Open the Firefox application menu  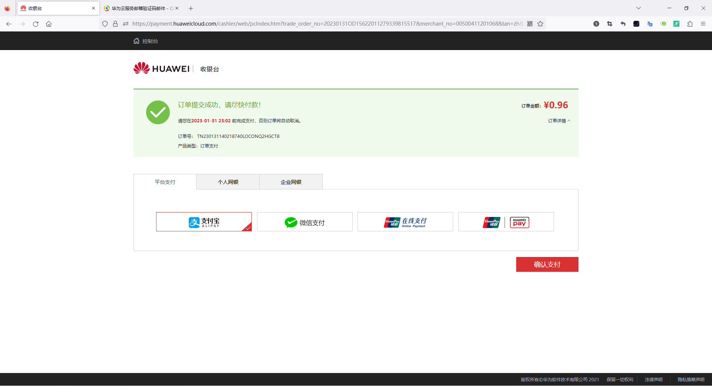(703, 24)
